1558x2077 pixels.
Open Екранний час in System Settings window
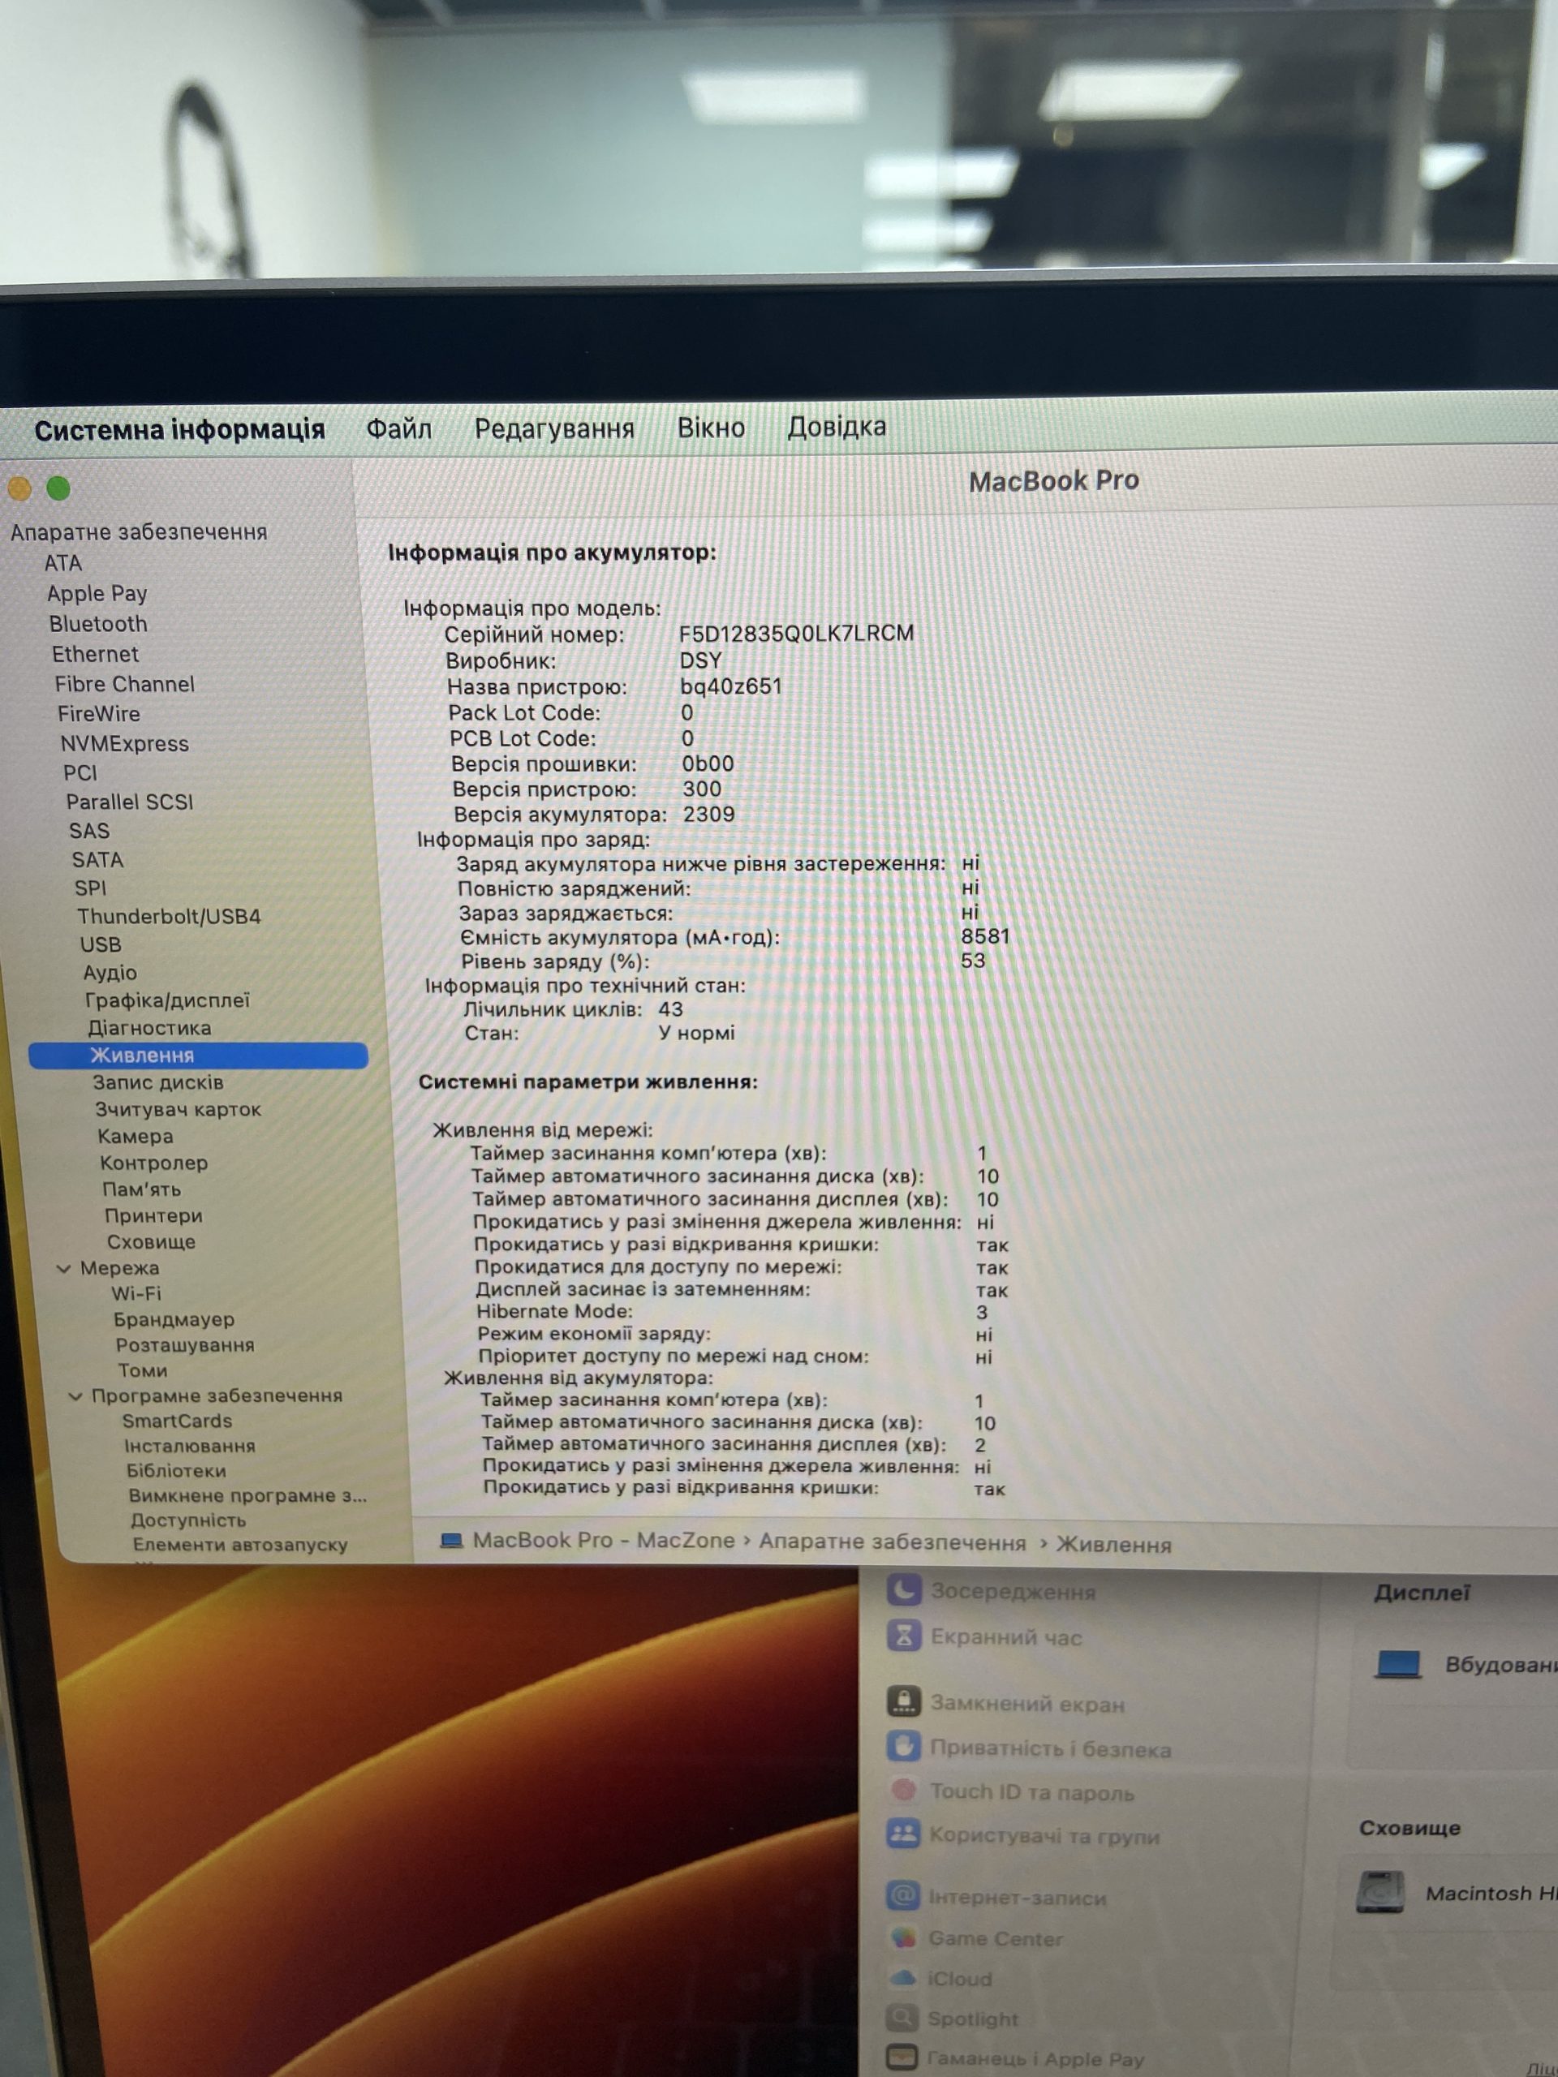tap(984, 1636)
